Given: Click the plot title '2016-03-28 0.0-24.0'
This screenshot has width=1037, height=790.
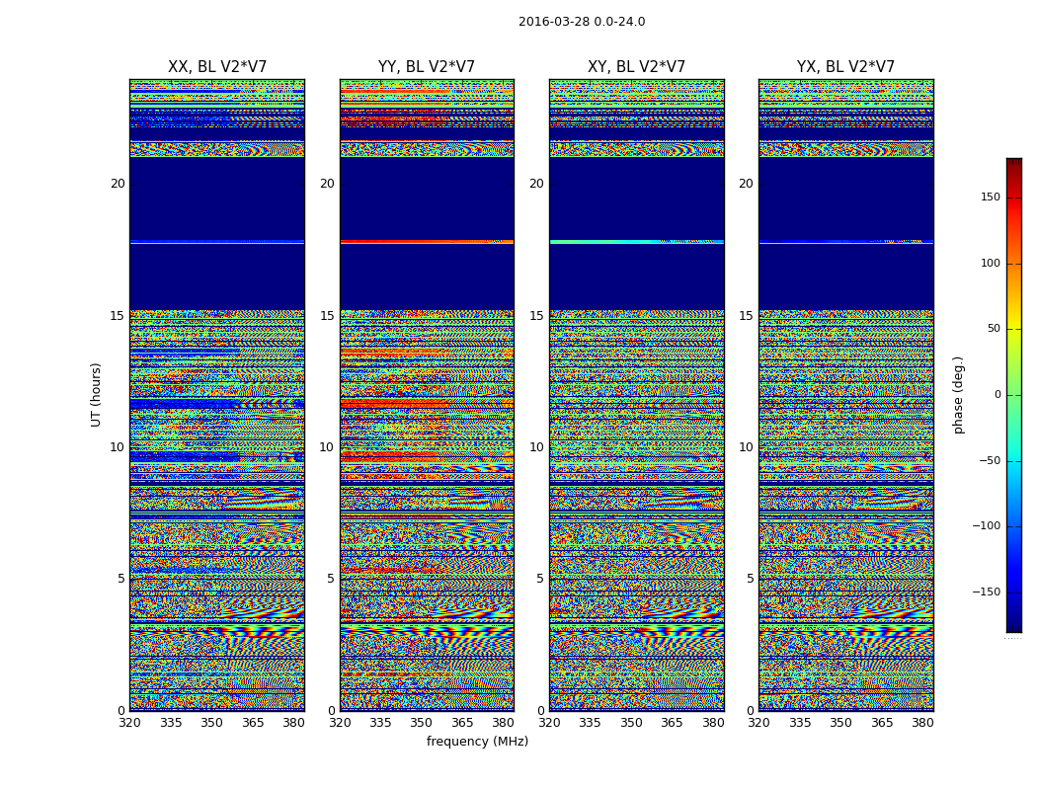Looking at the screenshot, I should [582, 22].
